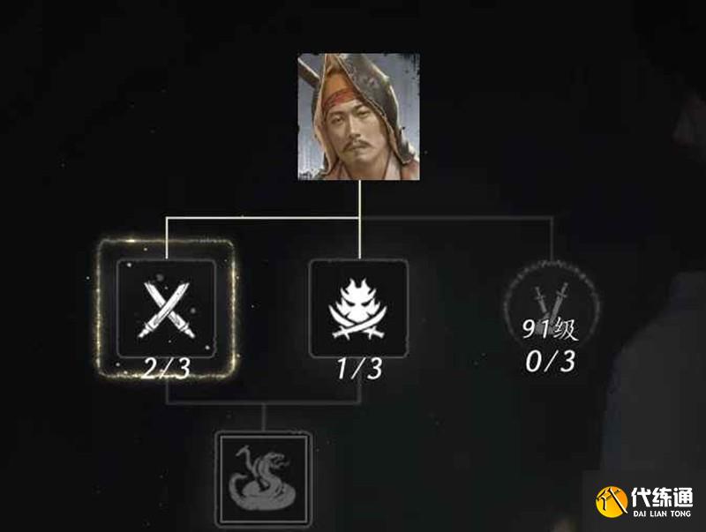Click the orange 代练通 logo emblem
Image resolution: width=706 pixels, height=532 pixels.
612,502
